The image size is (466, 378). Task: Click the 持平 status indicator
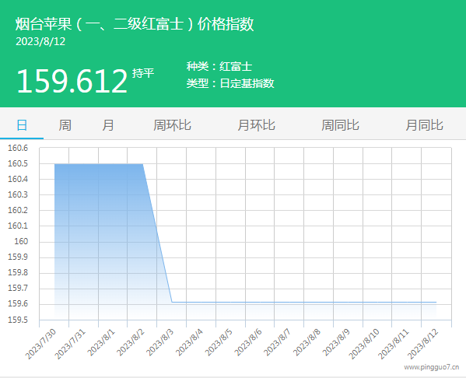click(x=143, y=73)
